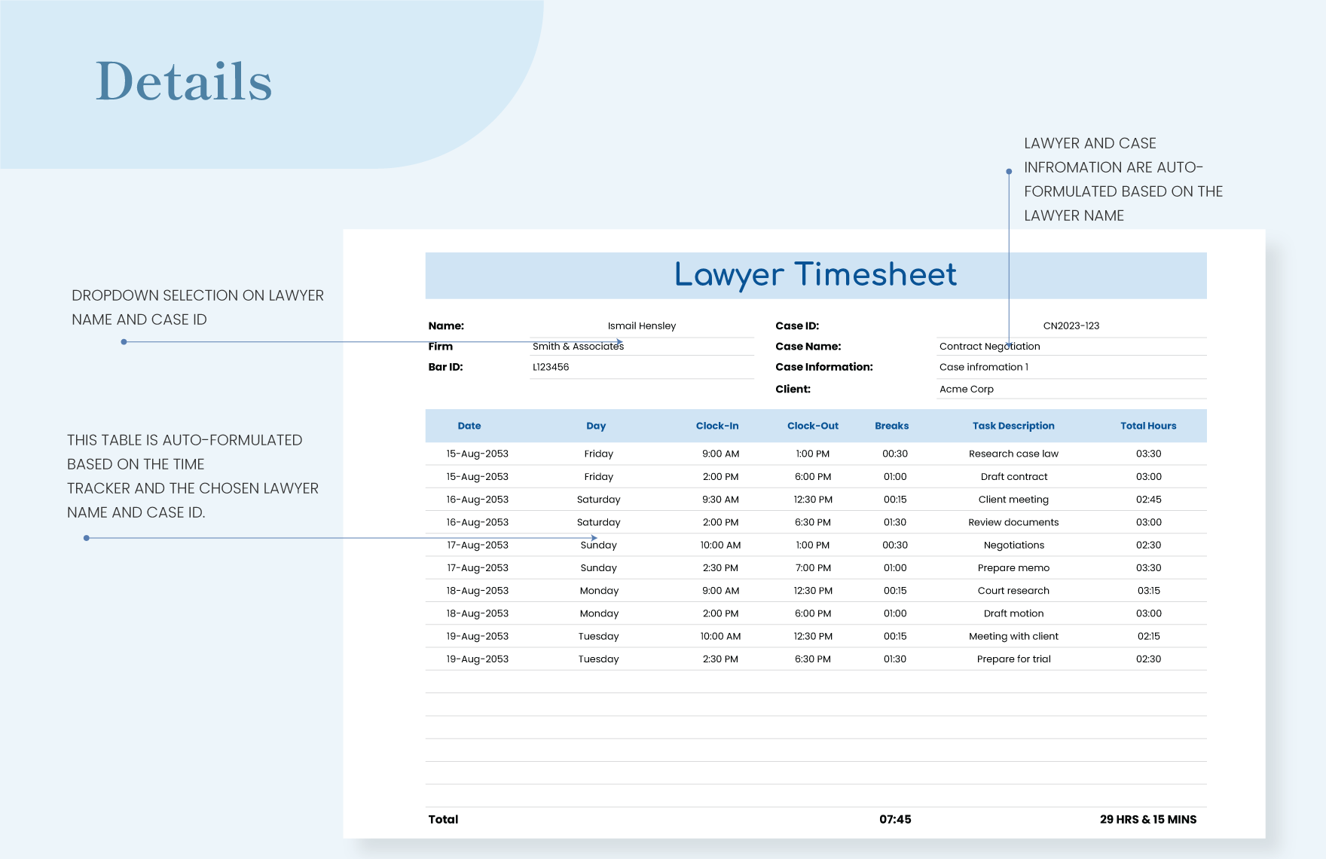Select the Draft motion task cell
This screenshot has height=859, width=1326.
click(1013, 613)
